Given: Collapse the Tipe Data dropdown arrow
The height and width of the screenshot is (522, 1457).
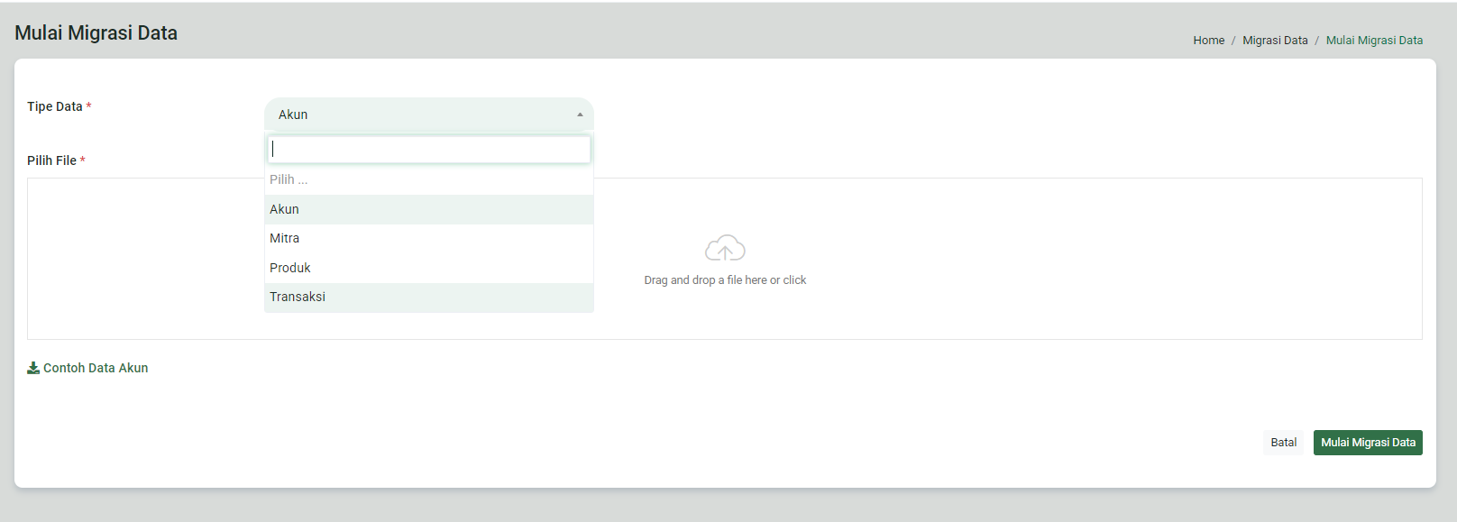Looking at the screenshot, I should click(580, 114).
